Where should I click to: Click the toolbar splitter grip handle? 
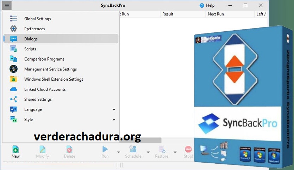(x=120, y=165)
